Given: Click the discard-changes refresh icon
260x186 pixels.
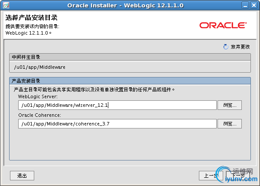Looking at the screenshot, I should point(226,47).
